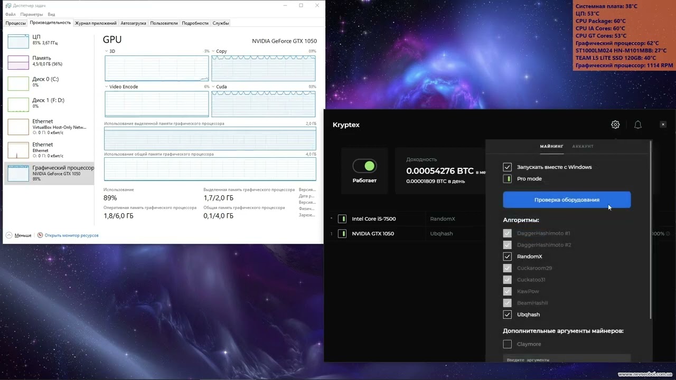Viewport: 676px width, 380px height.
Task: Open the Пользователи tab
Action: 164,23
